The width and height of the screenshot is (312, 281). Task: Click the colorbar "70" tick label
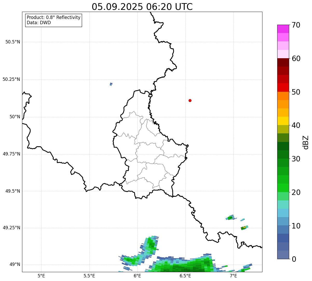coord(296,25)
